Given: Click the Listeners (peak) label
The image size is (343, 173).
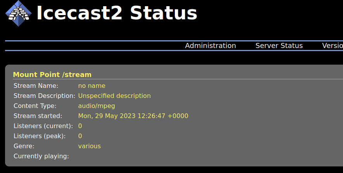Looking at the screenshot, I should pyautogui.click(x=40, y=136).
